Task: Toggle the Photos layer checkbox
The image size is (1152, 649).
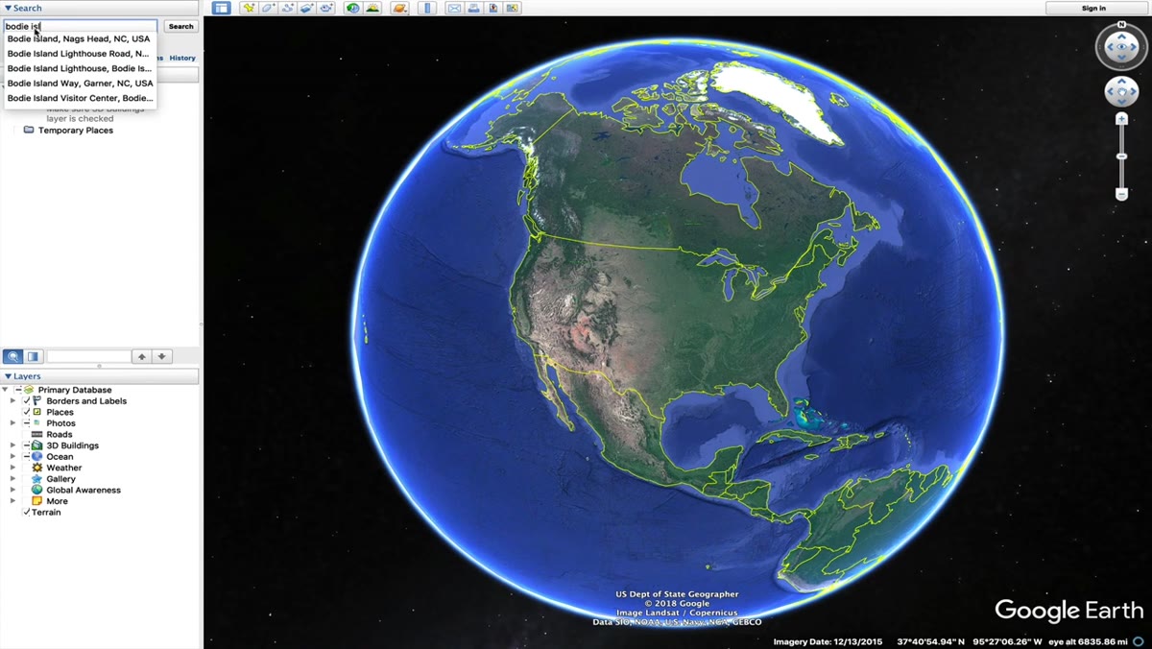Action: tap(27, 423)
